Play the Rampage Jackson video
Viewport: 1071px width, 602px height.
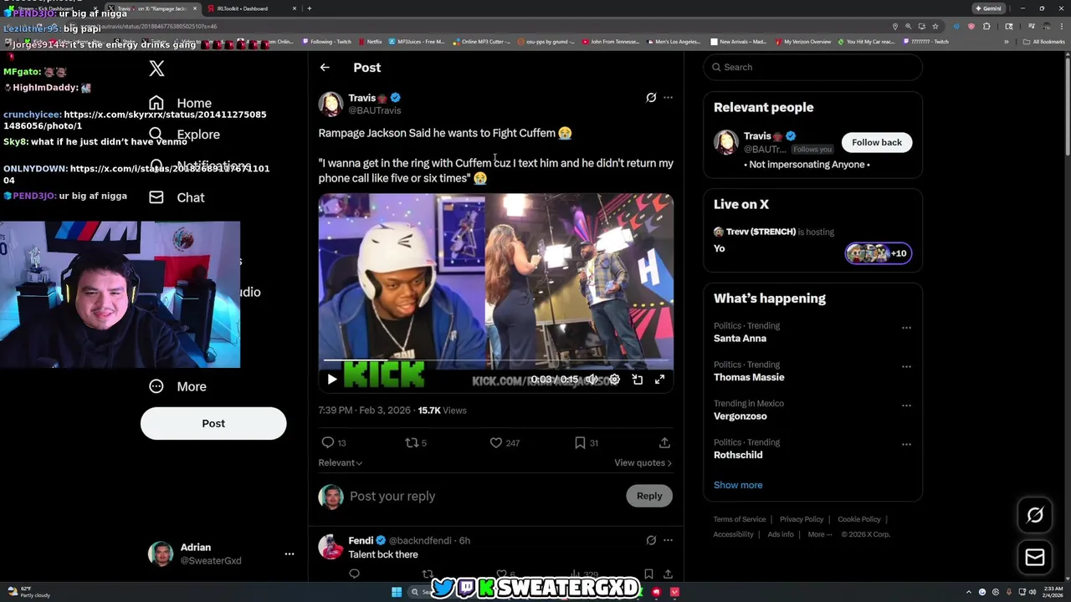pos(331,380)
